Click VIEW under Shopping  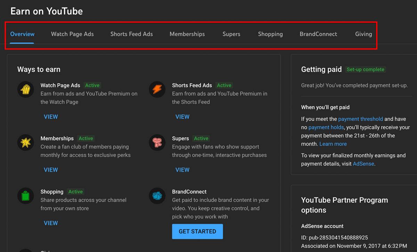[x=51, y=223]
